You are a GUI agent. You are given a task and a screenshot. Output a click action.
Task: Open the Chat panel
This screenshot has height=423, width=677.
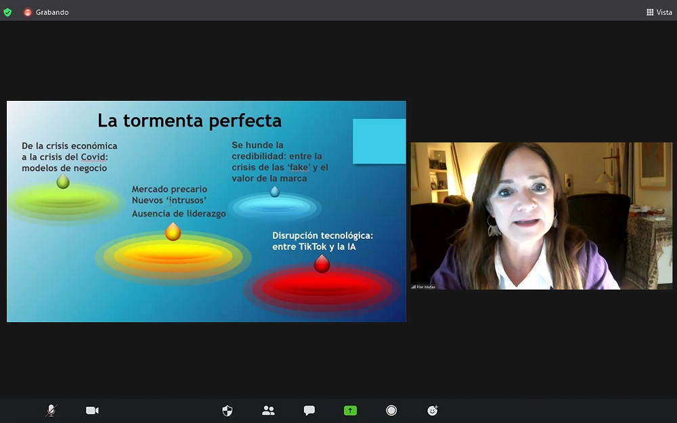click(x=309, y=410)
